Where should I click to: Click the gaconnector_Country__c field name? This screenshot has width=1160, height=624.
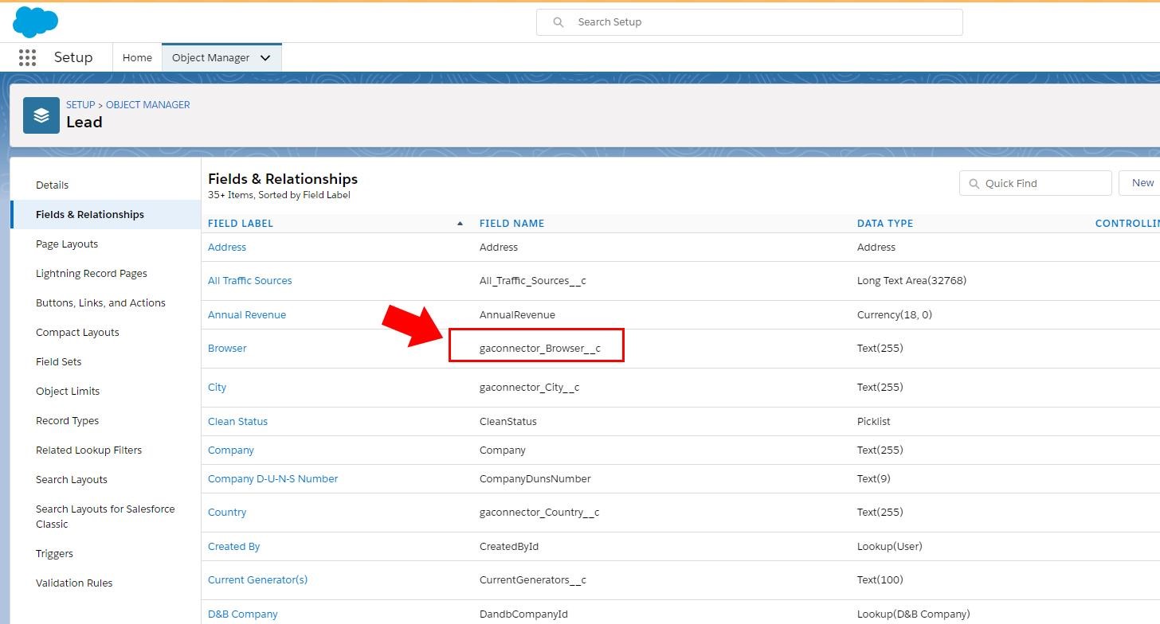click(x=539, y=513)
